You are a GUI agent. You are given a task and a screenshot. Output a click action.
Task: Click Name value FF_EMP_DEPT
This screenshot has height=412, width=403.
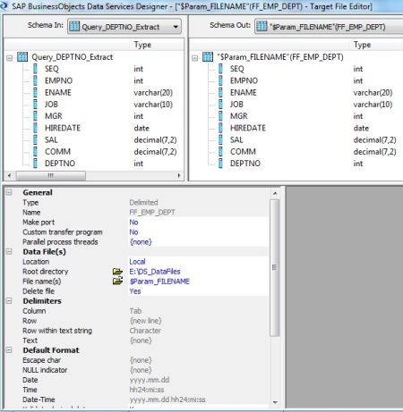point(152,213)
